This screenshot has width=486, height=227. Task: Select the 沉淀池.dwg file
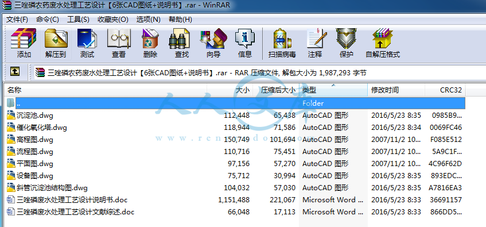(x=236, y=116)
